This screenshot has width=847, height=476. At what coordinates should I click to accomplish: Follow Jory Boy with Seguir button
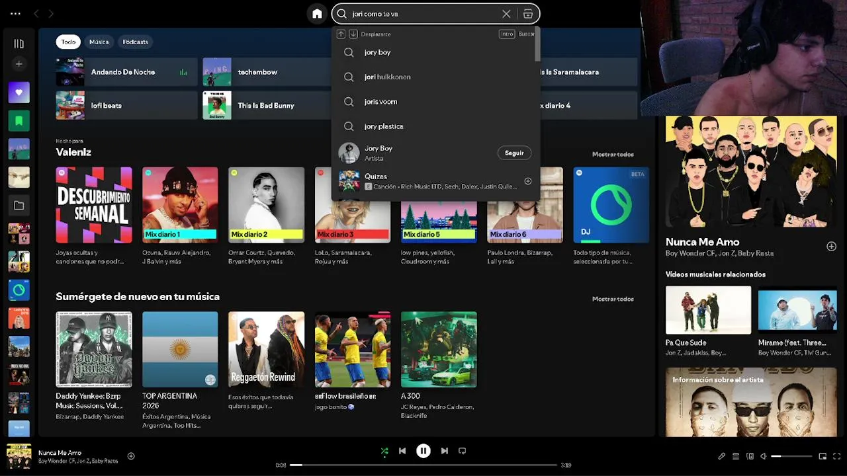click(x=514, y=153)
